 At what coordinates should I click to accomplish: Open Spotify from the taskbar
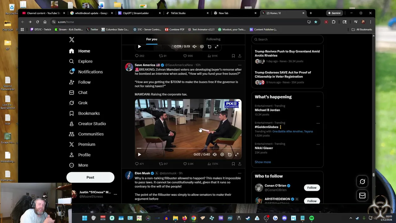pos(312,218)
